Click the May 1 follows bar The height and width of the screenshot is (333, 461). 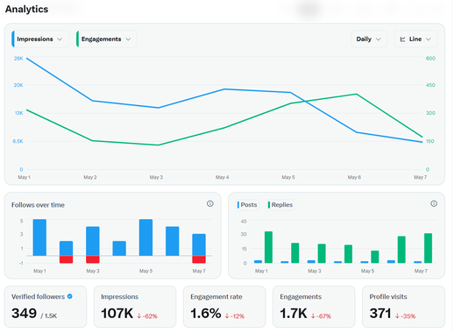pos(39,237)
